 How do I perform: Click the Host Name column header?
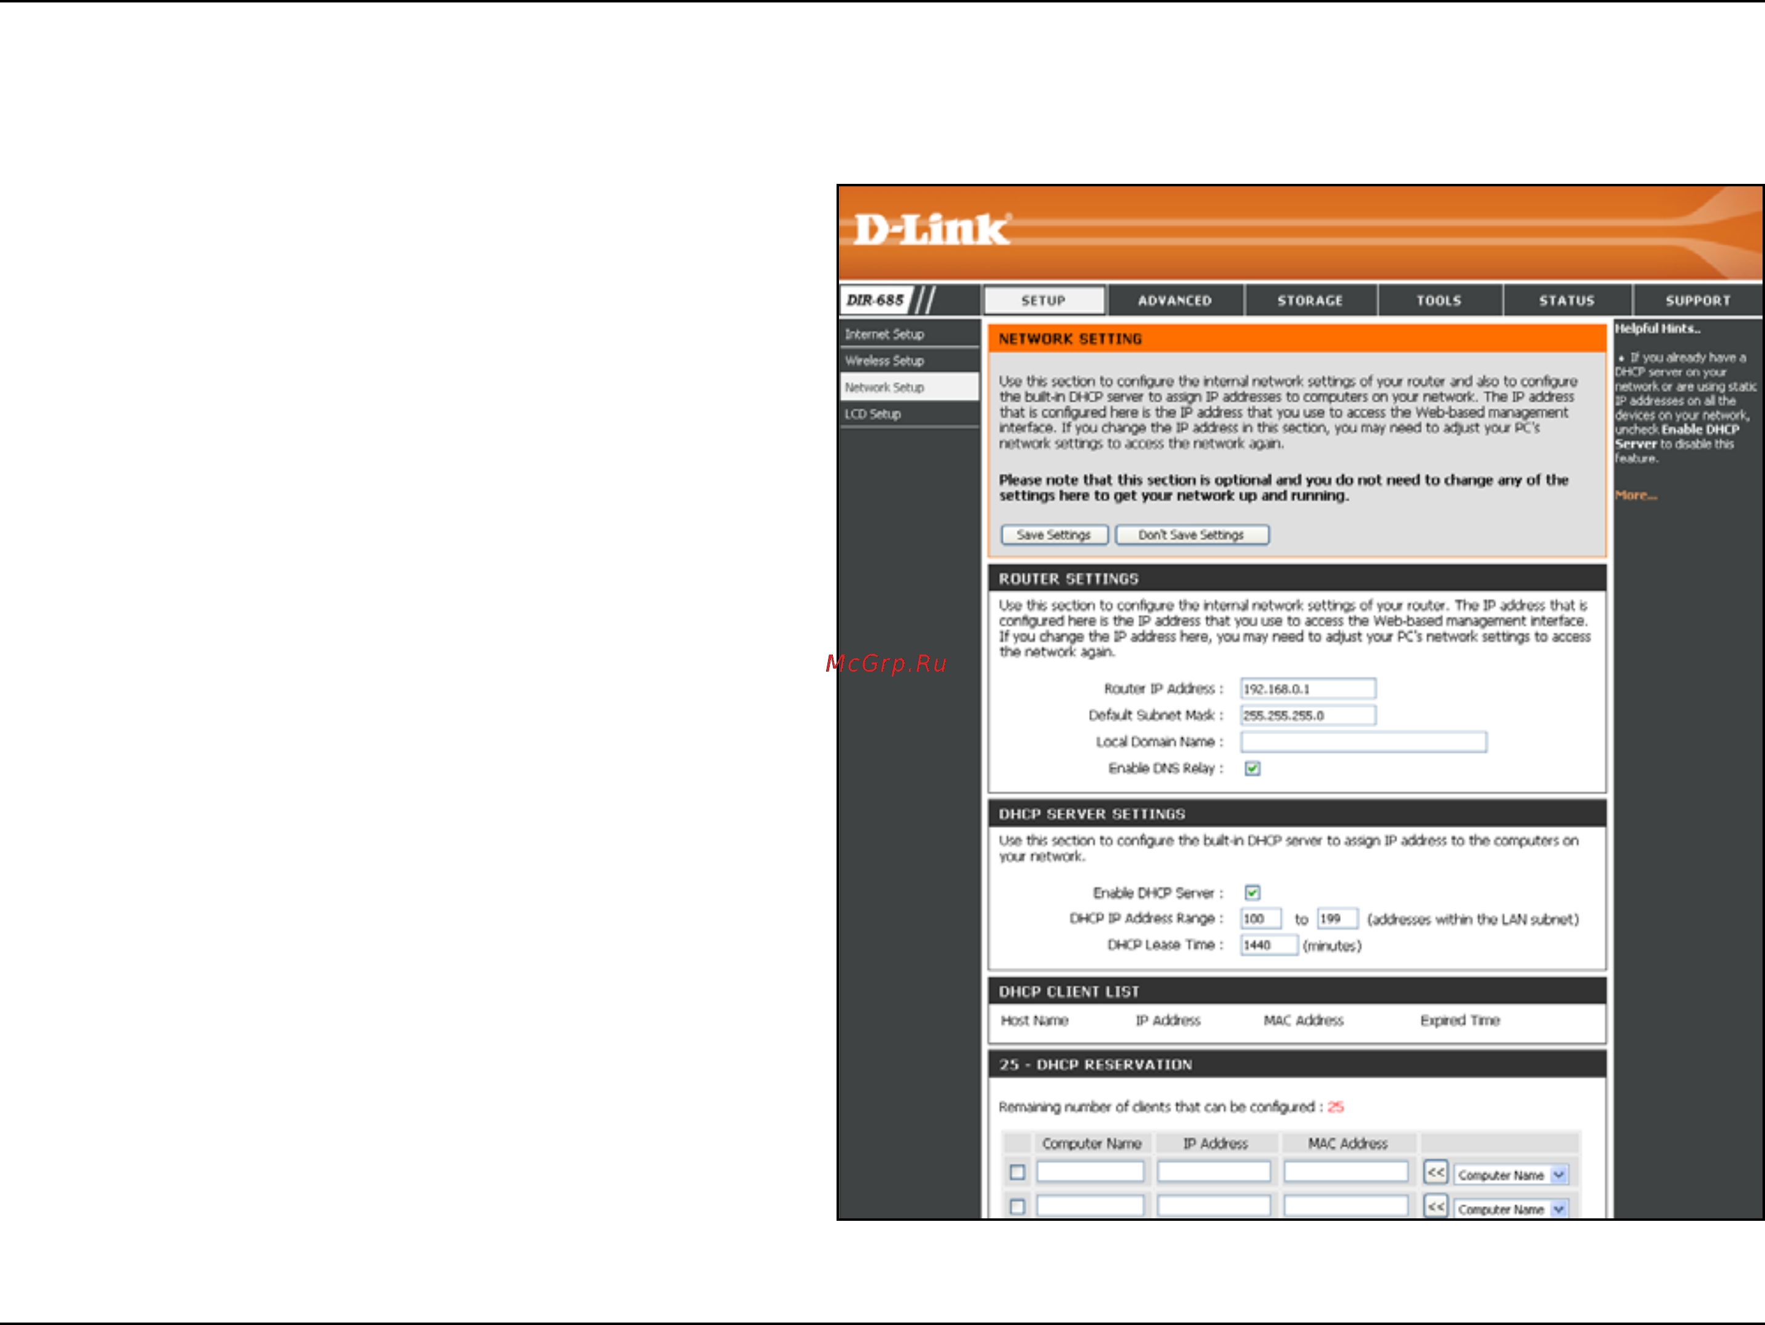[1035, 1020]
